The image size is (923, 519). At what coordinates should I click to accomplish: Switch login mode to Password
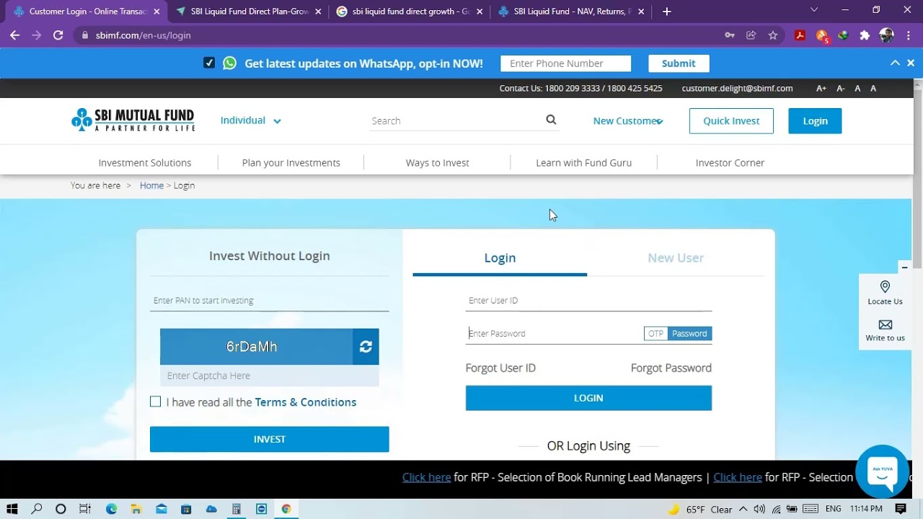[x=689, y=333]
